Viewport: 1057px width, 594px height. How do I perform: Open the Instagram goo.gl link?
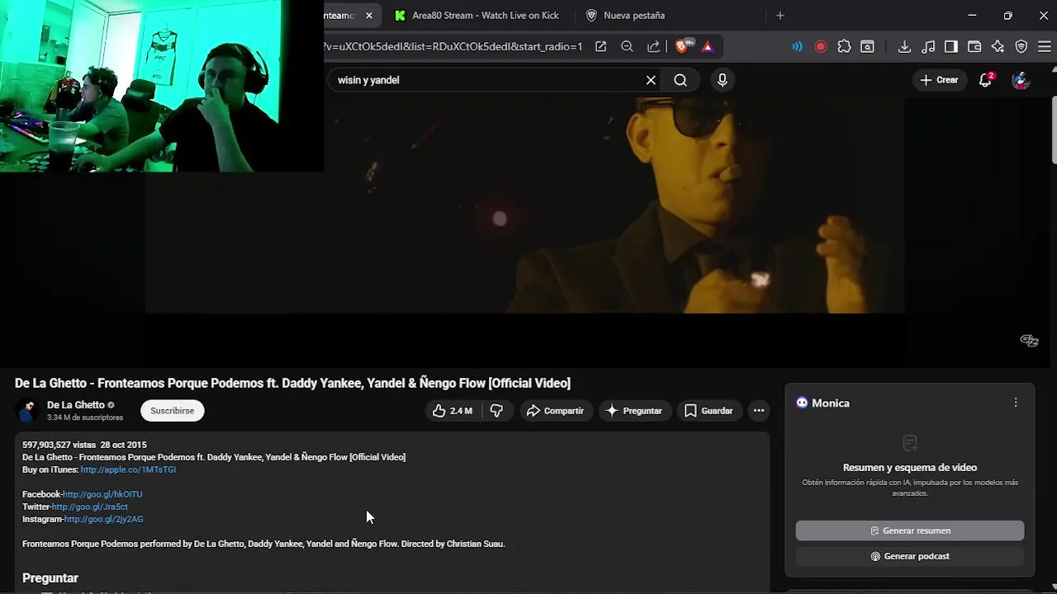point(104,519)
